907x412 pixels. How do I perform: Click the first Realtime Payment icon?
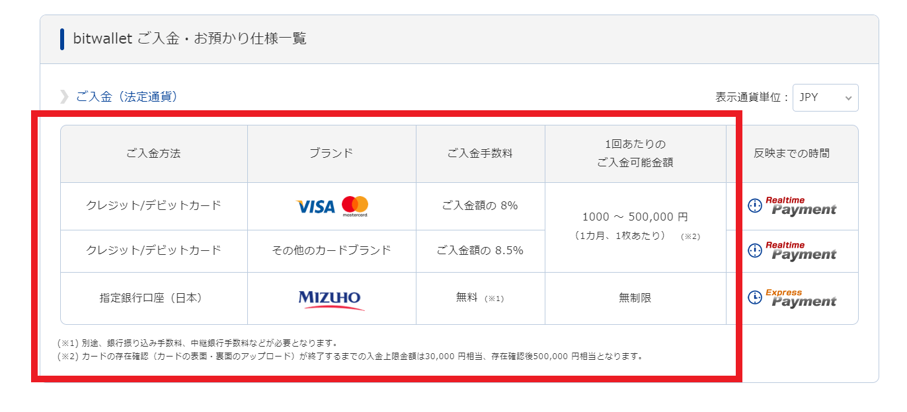(x=792, y=206)
